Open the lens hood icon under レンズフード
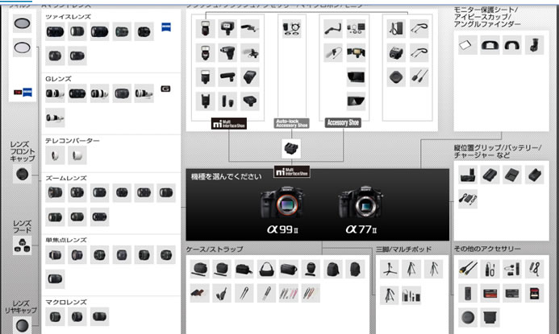 click(22, 245)
